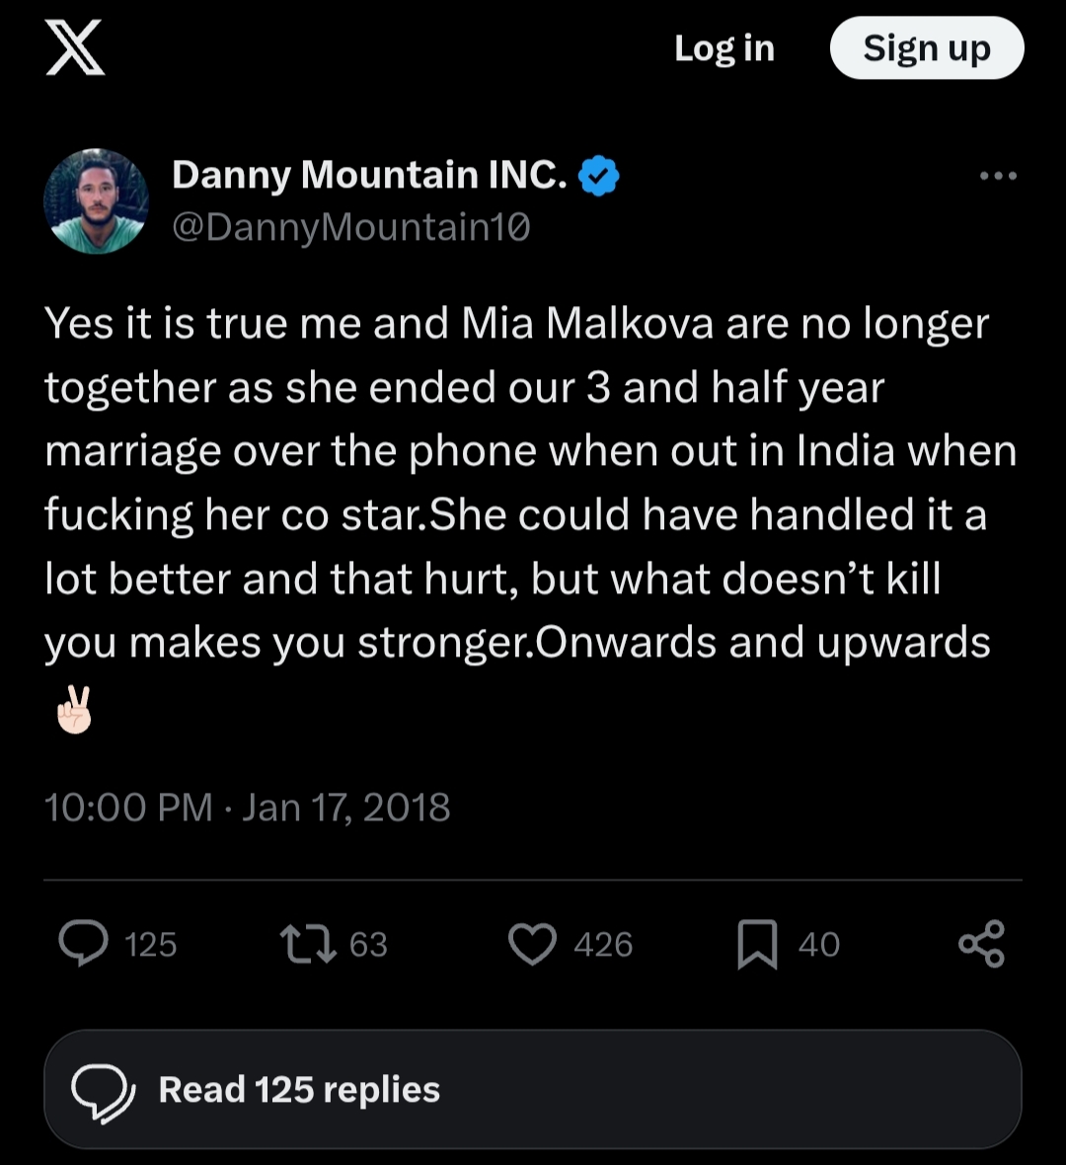Image resolution: width=1066 pixels, height=1165 pixels.
Task: Click the 426 likes count
Action: pyautogui.click(x=602, y=944)
